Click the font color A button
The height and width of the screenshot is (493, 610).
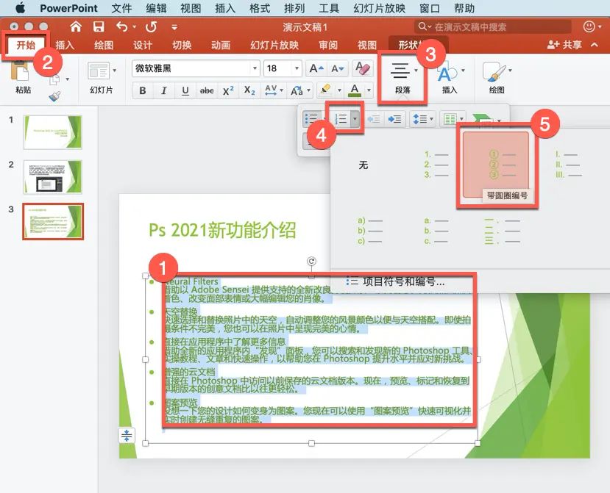pos(355,90)
